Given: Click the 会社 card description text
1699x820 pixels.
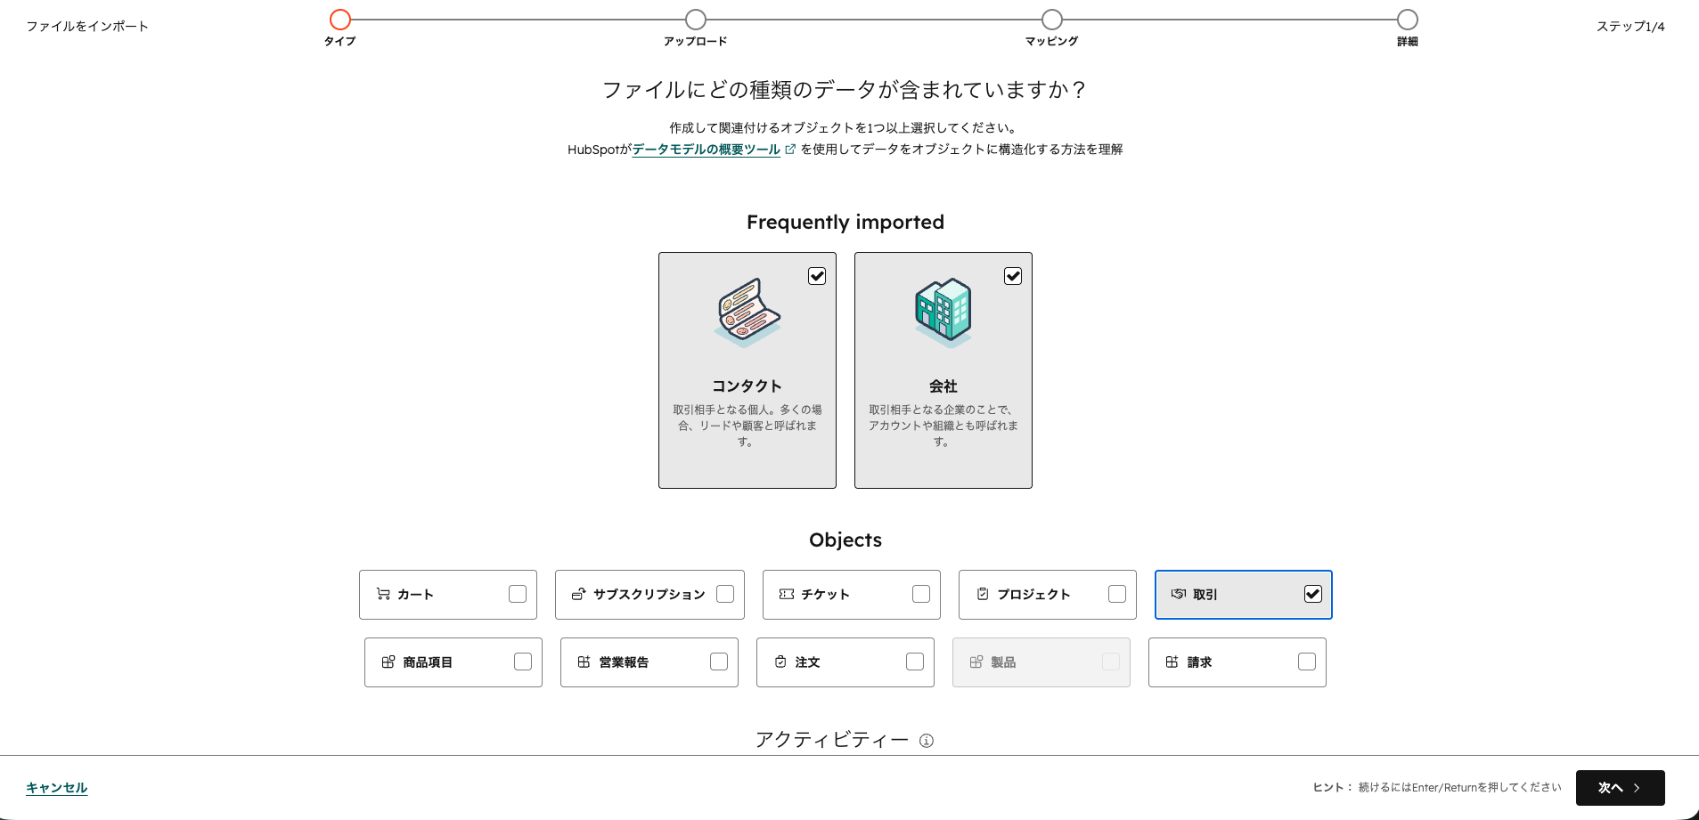Looking at the screenshot, I should coord(943,426).
